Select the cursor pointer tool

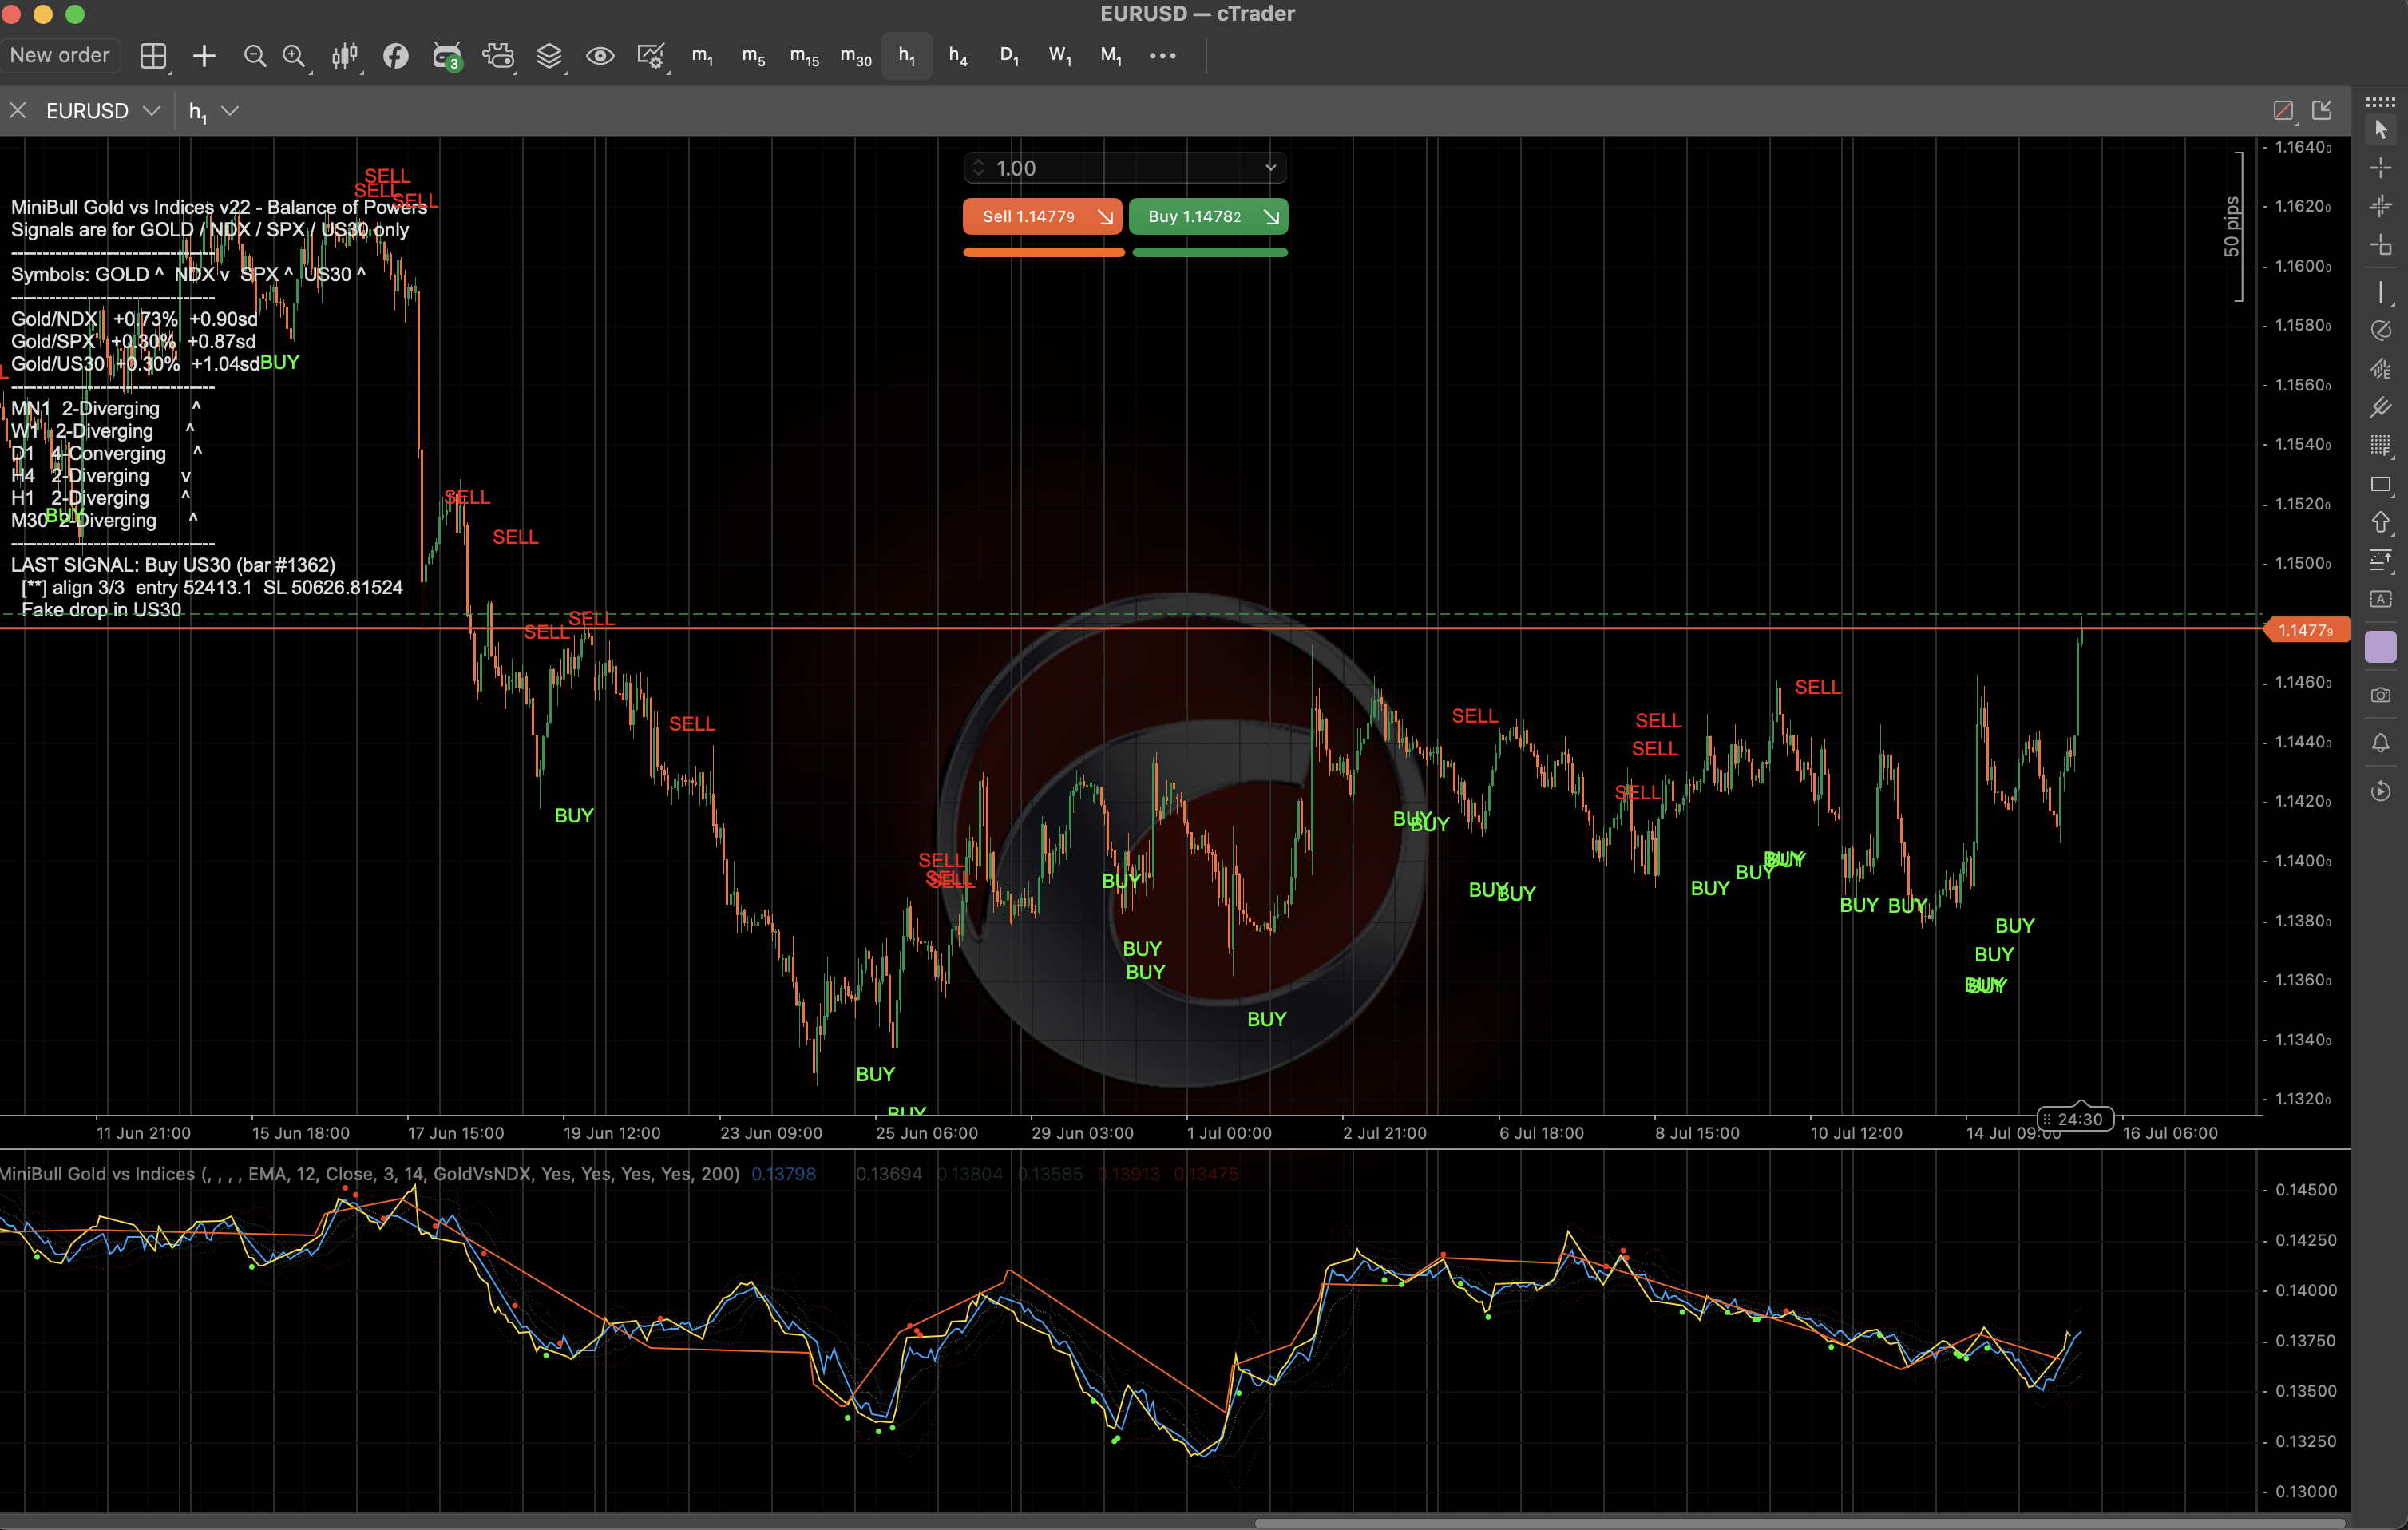(x=2381, y=129)
